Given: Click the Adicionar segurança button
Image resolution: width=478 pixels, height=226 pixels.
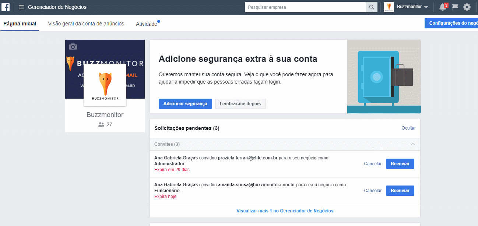Looking at the screenshot, I should pyautogui.click(x=185, y=104).
